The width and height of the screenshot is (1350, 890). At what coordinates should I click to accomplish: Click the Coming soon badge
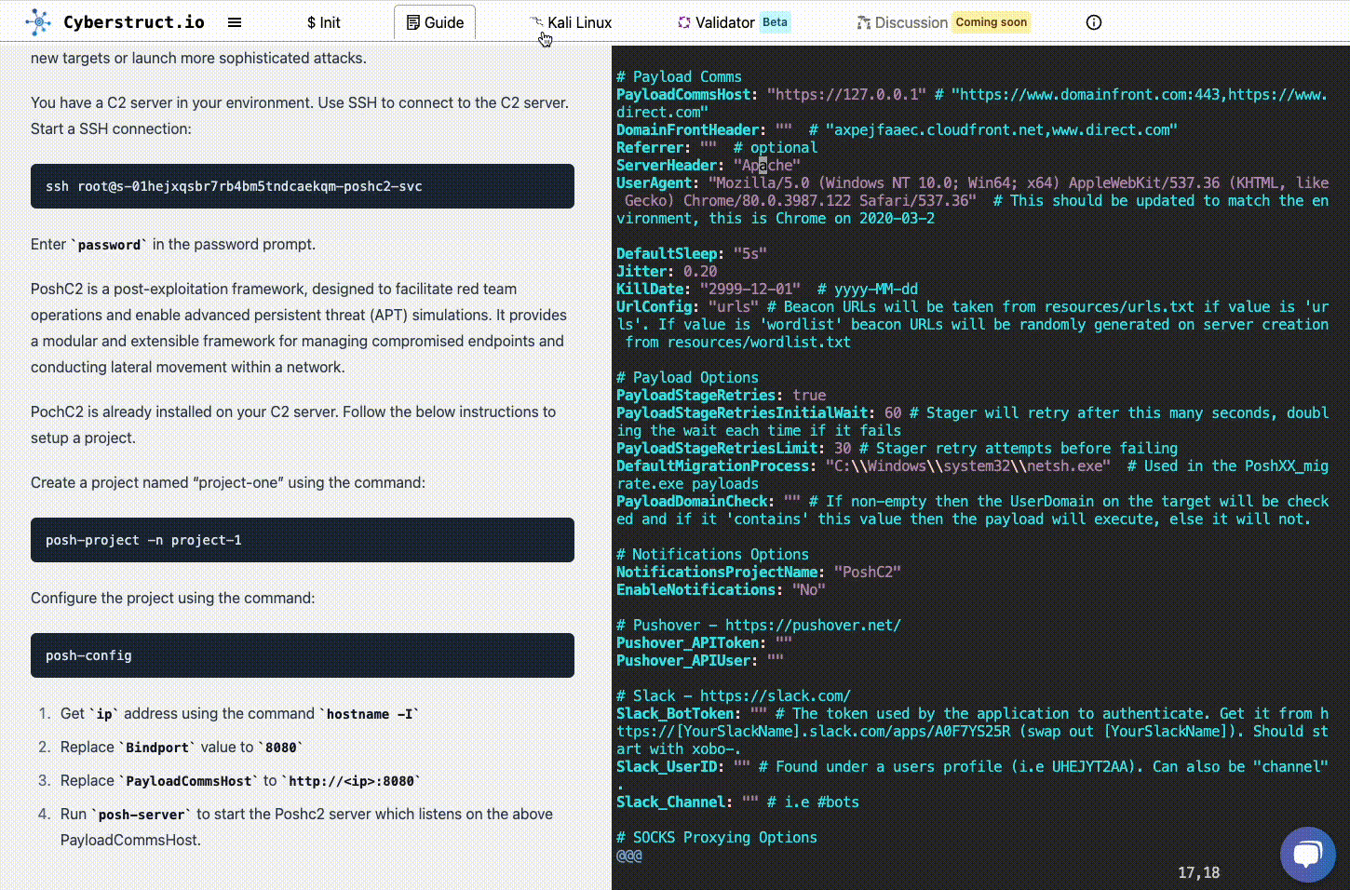pos(991,22)
